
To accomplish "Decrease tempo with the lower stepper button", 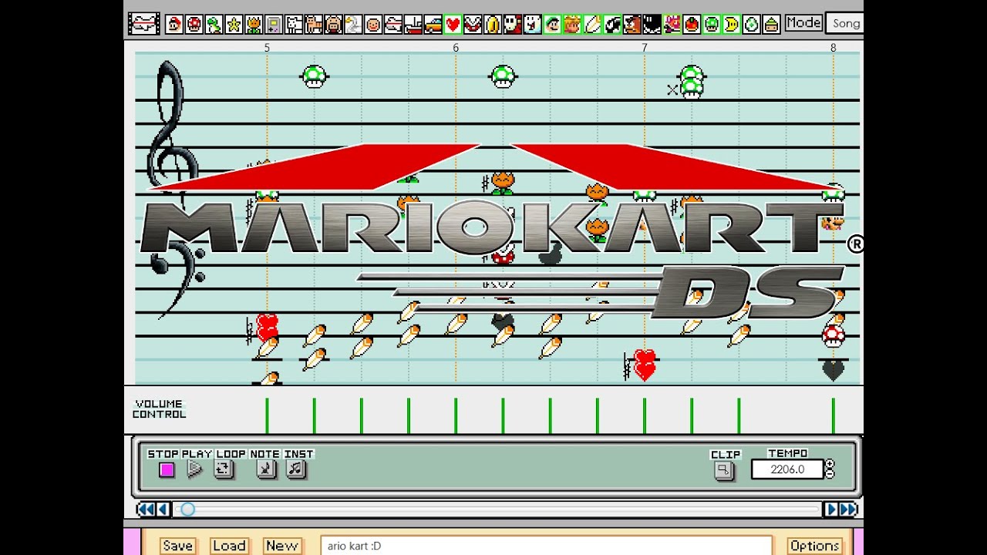I will click(x=830, y=474).
